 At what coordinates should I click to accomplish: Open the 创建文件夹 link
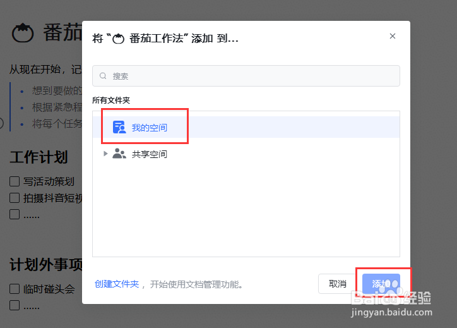(x=117, y=284)
